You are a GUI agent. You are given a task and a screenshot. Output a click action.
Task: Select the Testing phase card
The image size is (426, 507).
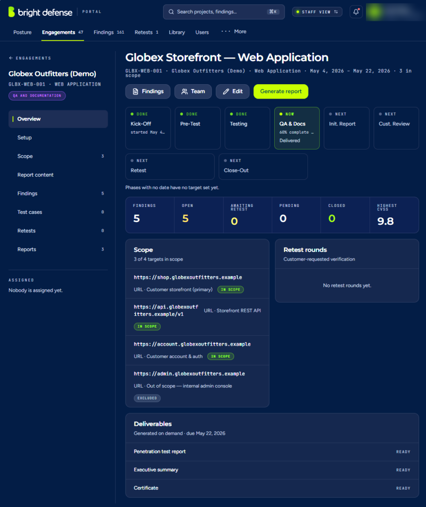click(247, 128)
